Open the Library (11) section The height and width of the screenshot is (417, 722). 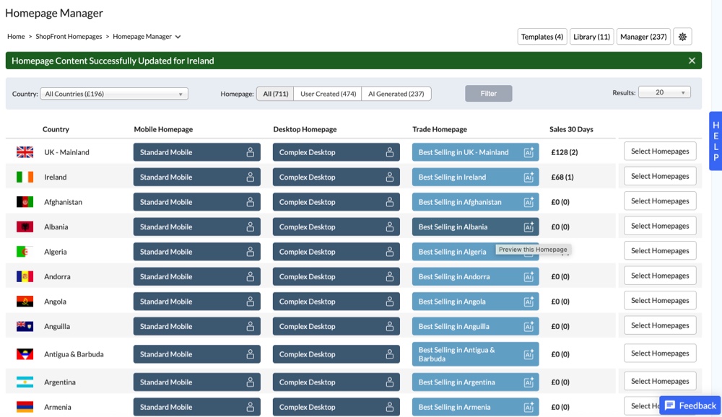click(591, 36)
